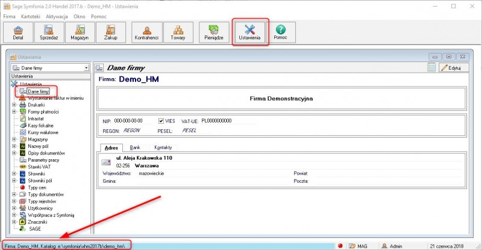Screen dimensions: 482x250
Task: Open Pomoc from the toolbar
Action: [x=280, y=32]
